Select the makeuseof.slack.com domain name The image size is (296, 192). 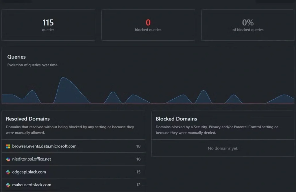32,185
